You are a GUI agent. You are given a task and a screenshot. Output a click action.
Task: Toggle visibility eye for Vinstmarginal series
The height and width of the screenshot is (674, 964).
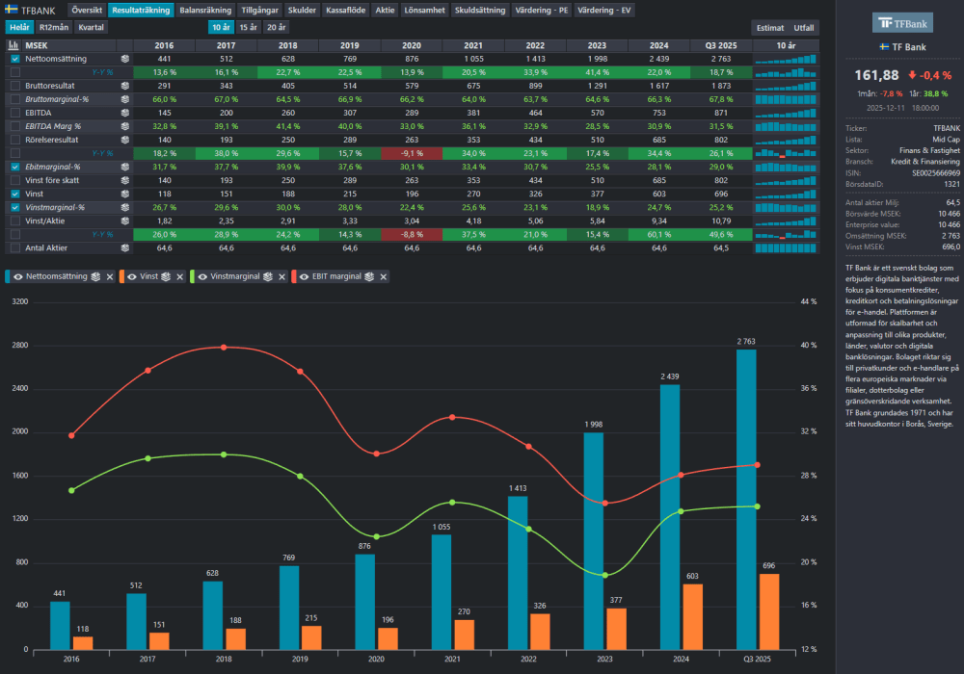click(x=202, y=277)
